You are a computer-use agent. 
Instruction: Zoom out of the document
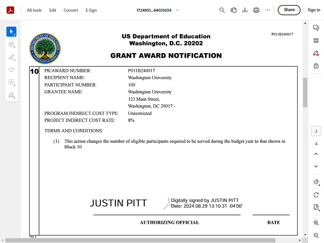click(x=316, y=235)
